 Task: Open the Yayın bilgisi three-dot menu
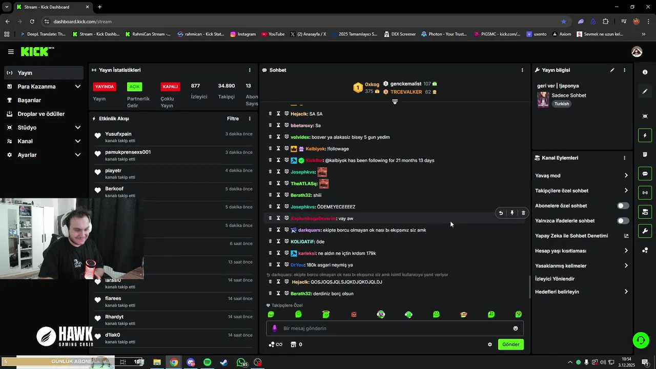click(624, 70)
